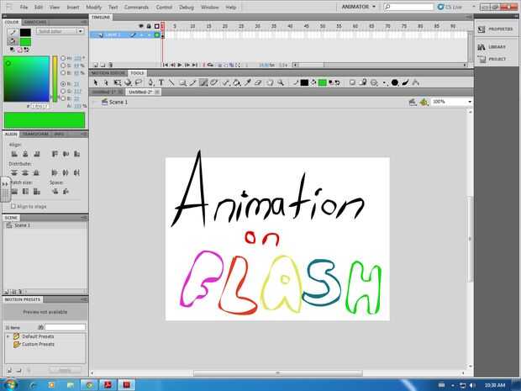Click the vertical hue slider bar
Screen dimensions: 521x391
[55, 79]
